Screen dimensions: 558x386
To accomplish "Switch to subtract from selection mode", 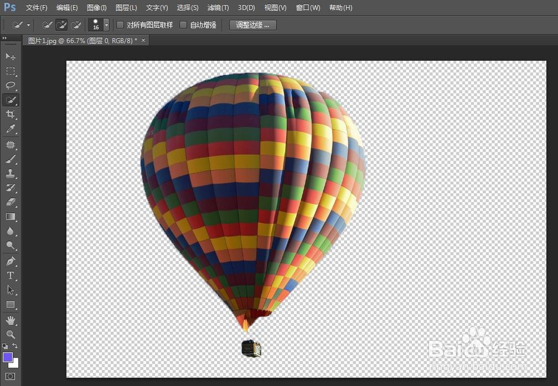I will pyautogui.click(x=76, y=25).
